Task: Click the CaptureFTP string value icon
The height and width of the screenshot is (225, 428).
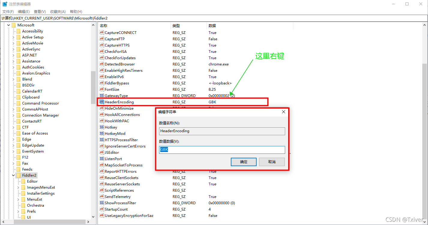Action: click(x=101, y=39)
